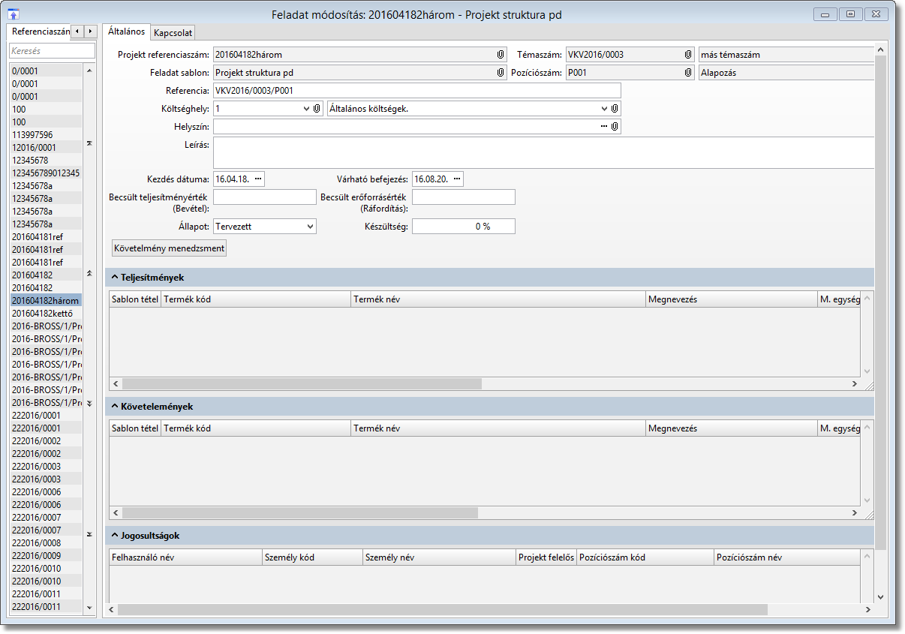Select the Általános tab
The image size is (905, 634).
(x=126, y=32)
